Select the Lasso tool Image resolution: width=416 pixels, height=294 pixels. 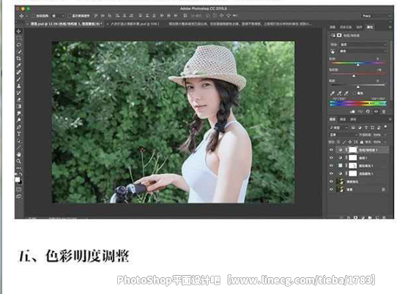point(18,45)
